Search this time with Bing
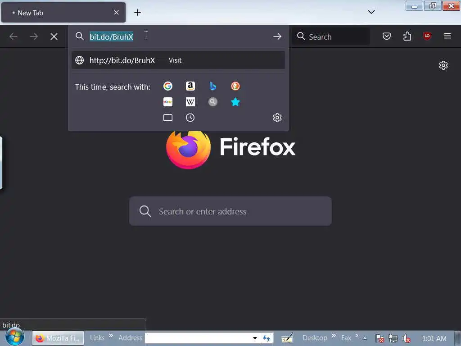Screen dimensions: 461x346 [213, 86]
